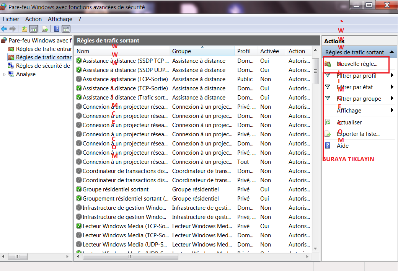
Task: Click the vertical scrollbar thumb
Action: coord(315,71)
